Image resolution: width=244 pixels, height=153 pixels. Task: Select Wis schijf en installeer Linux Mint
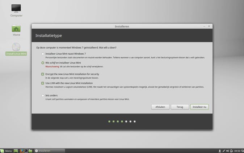pyautogui.click(x=43, y=63)
